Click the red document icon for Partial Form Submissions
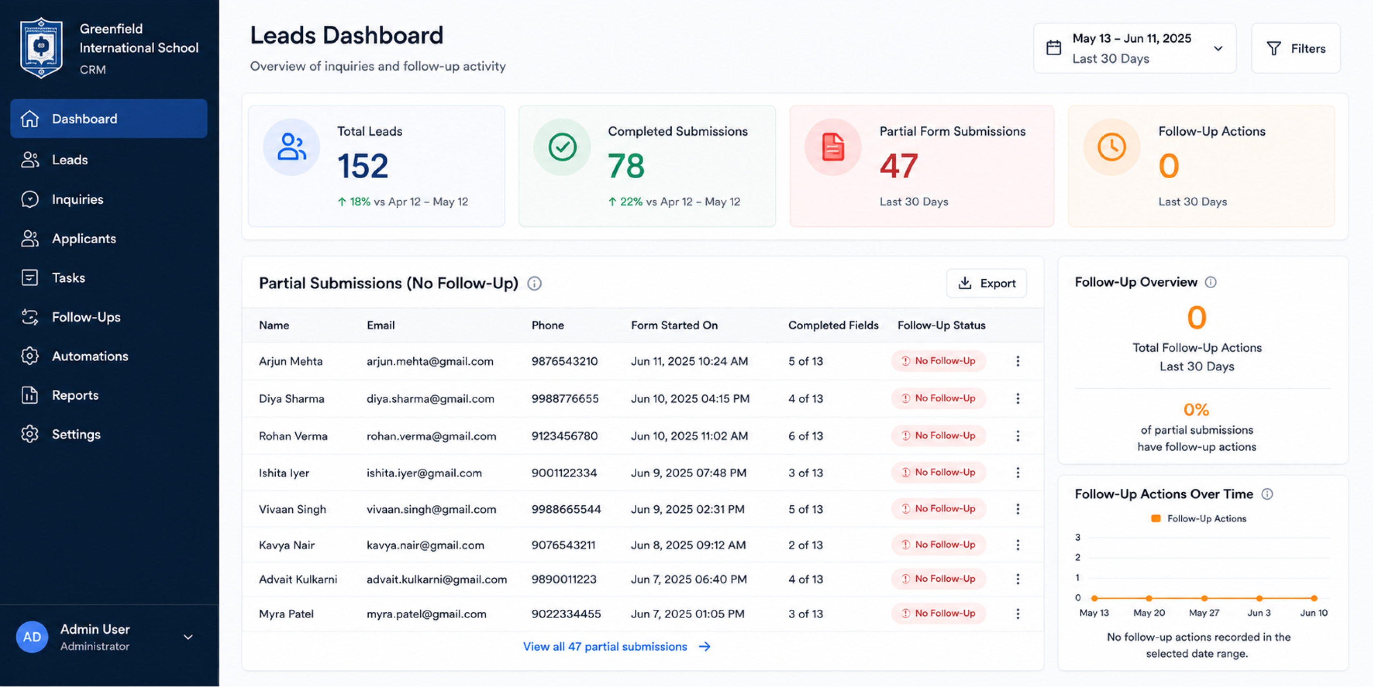This screenshot has height=687, width=1375. point(833,147)
